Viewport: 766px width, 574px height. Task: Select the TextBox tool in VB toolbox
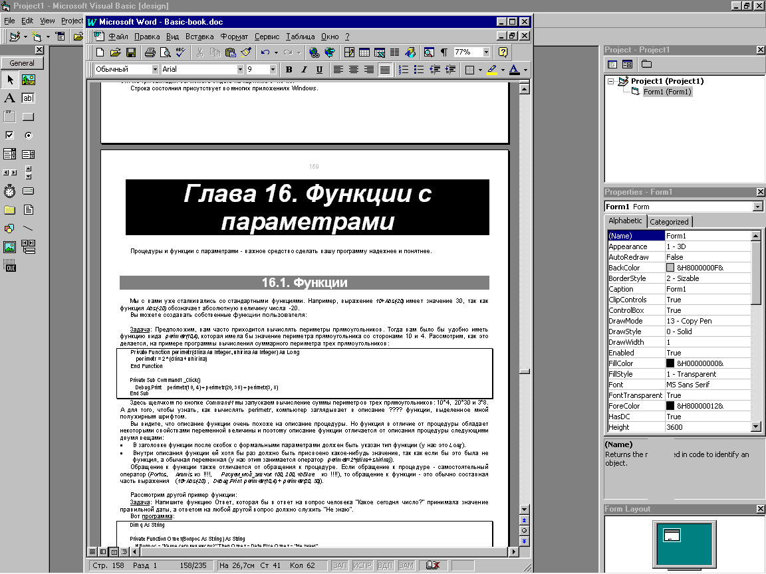(x=29, y=98)
